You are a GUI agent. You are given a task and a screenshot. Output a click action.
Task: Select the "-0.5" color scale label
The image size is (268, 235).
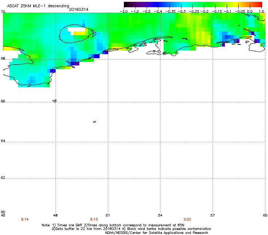146,12
